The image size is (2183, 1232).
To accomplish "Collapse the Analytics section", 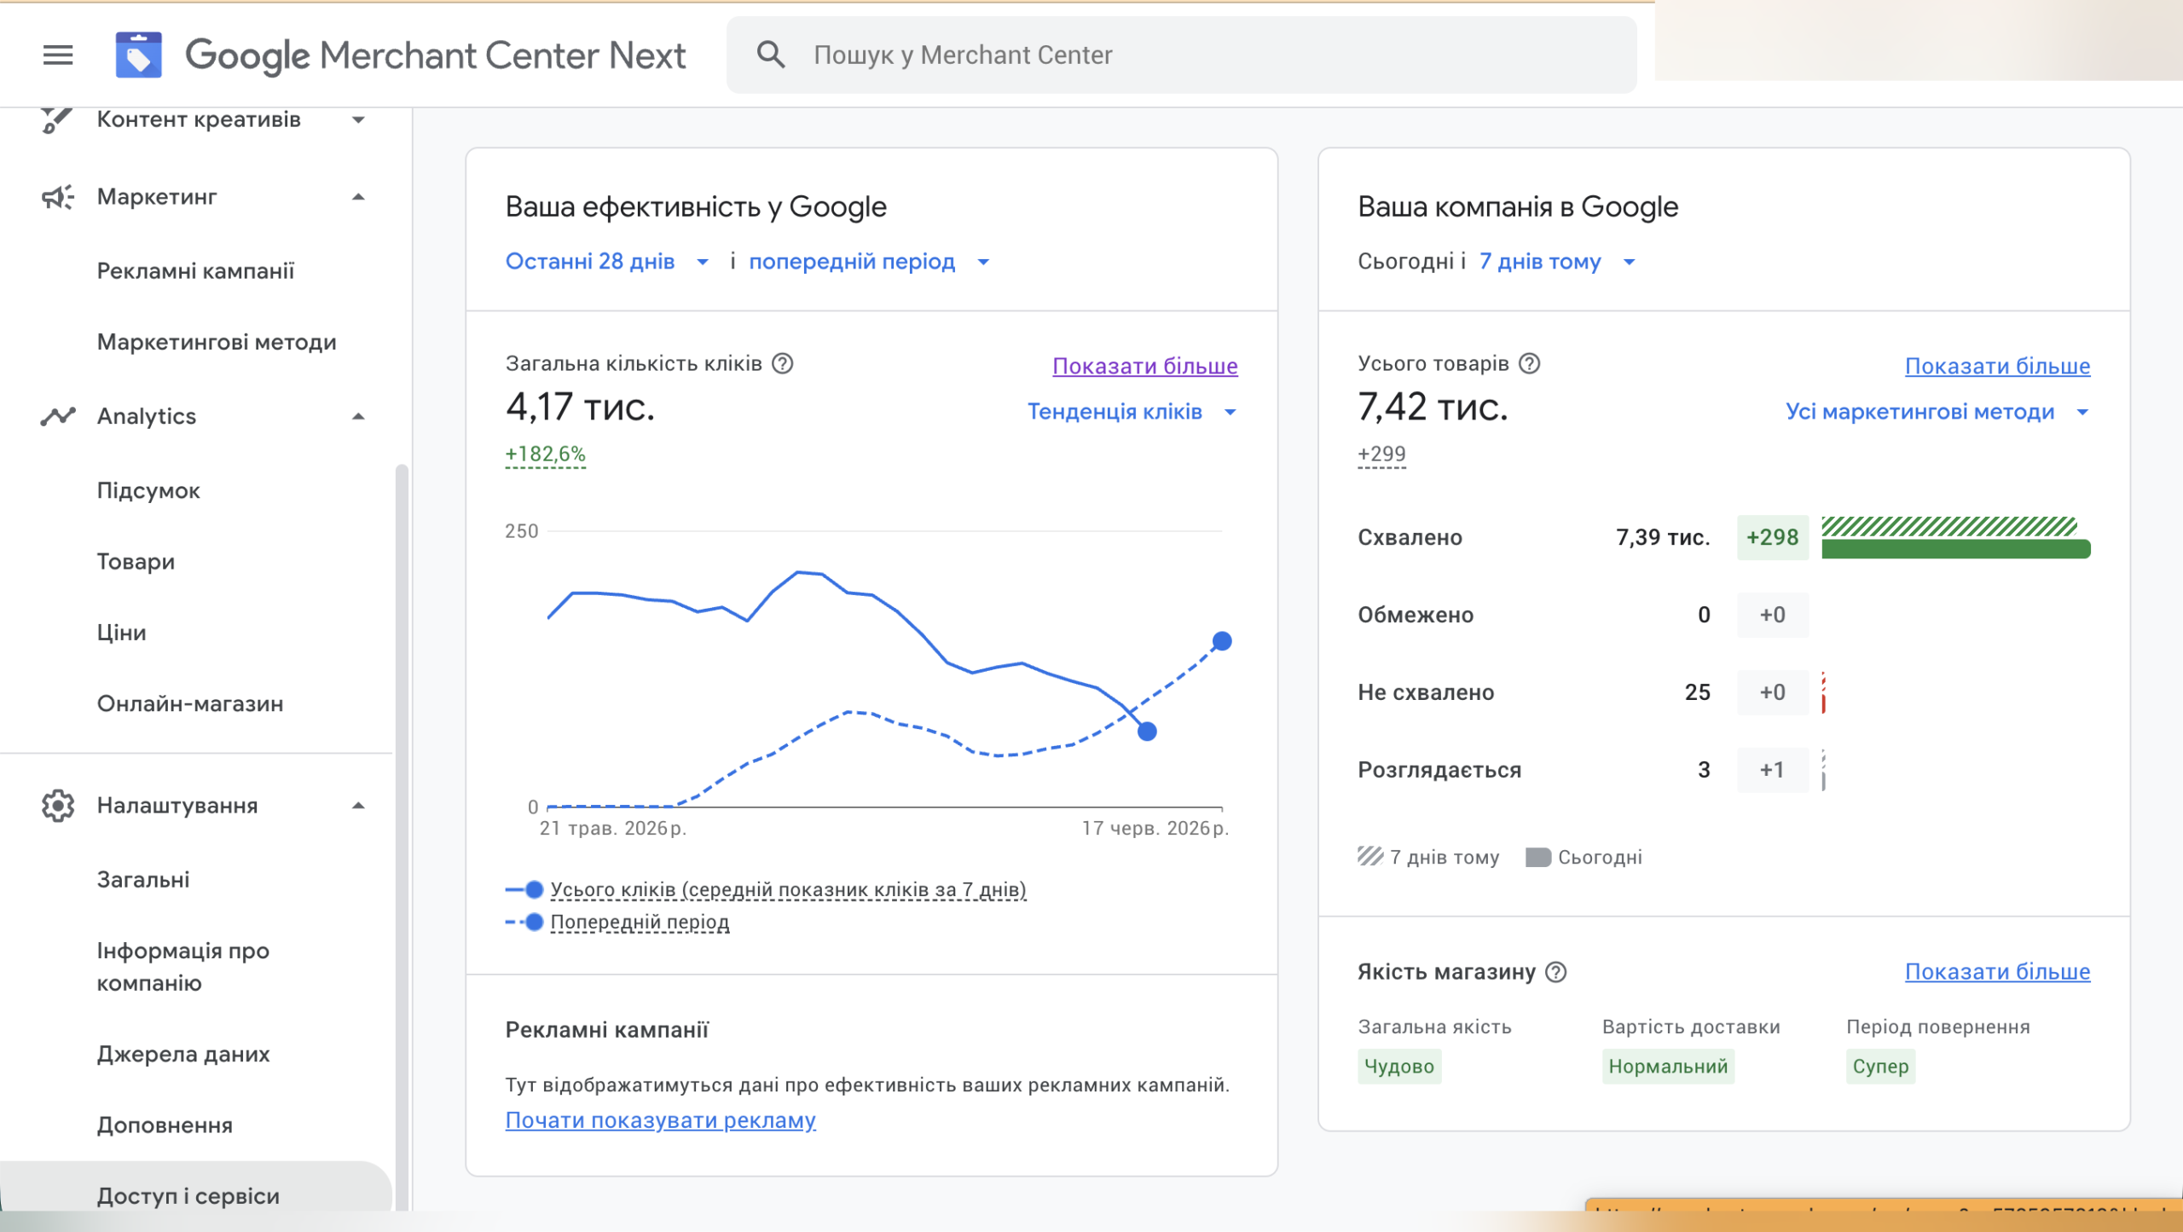I will click(x=359, y=416).
